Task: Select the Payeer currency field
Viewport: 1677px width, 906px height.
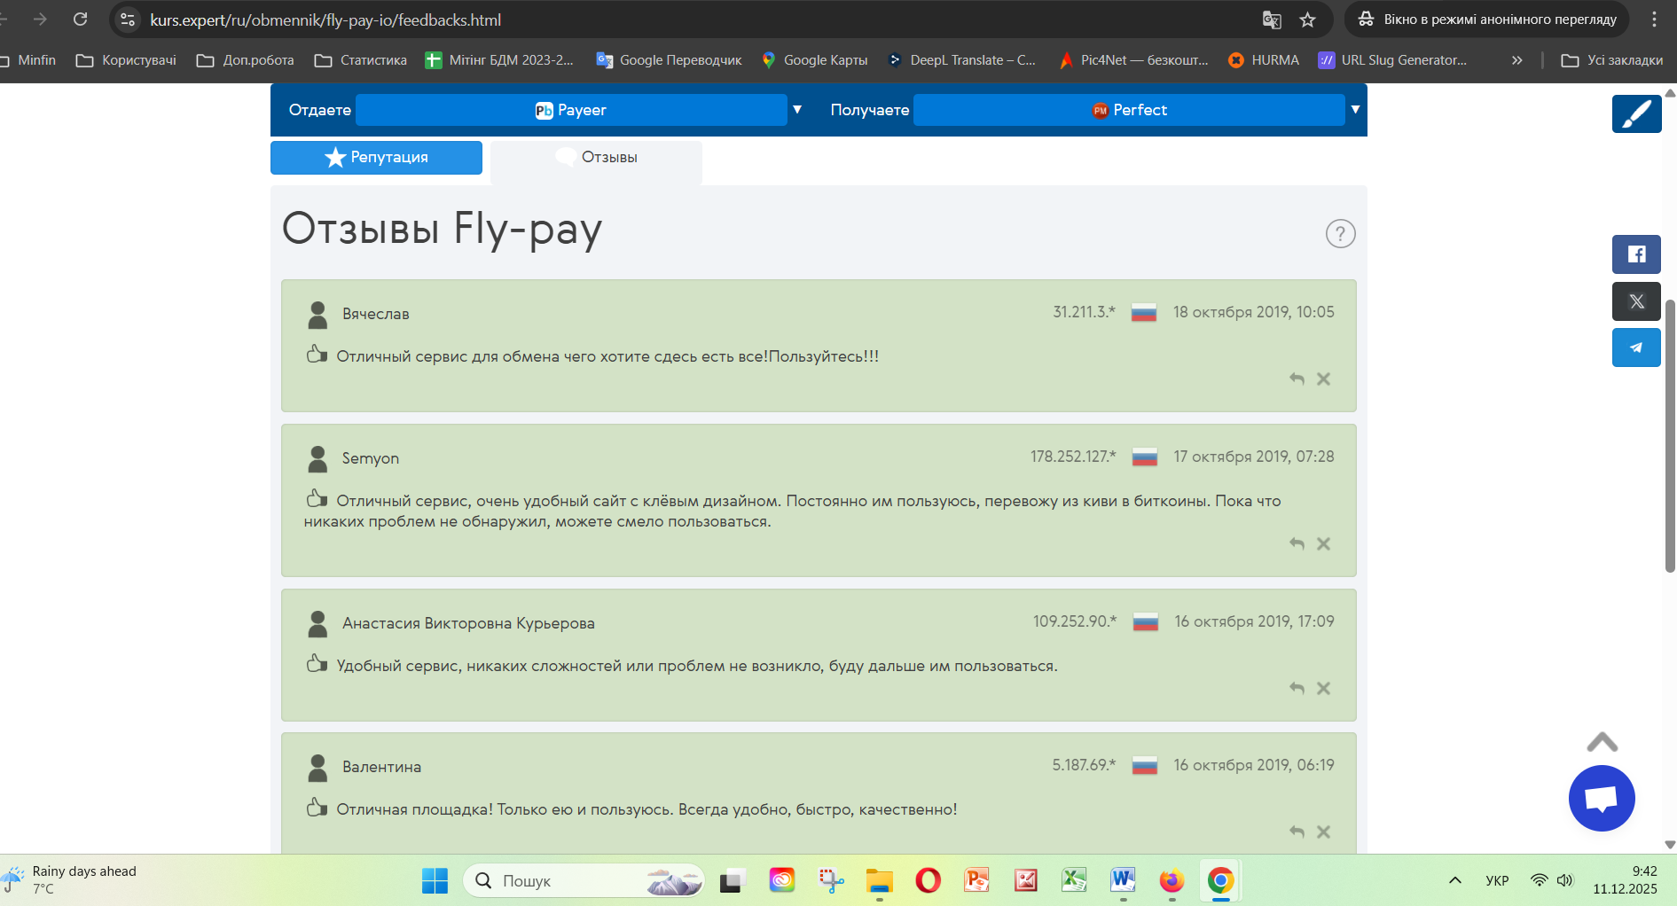Action: click(571, 110)
